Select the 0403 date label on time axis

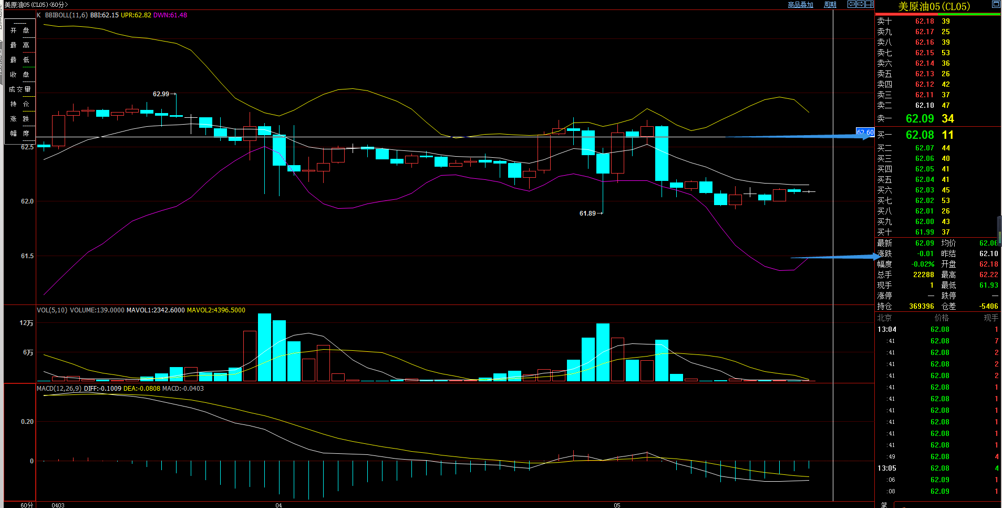pos(58,505)
